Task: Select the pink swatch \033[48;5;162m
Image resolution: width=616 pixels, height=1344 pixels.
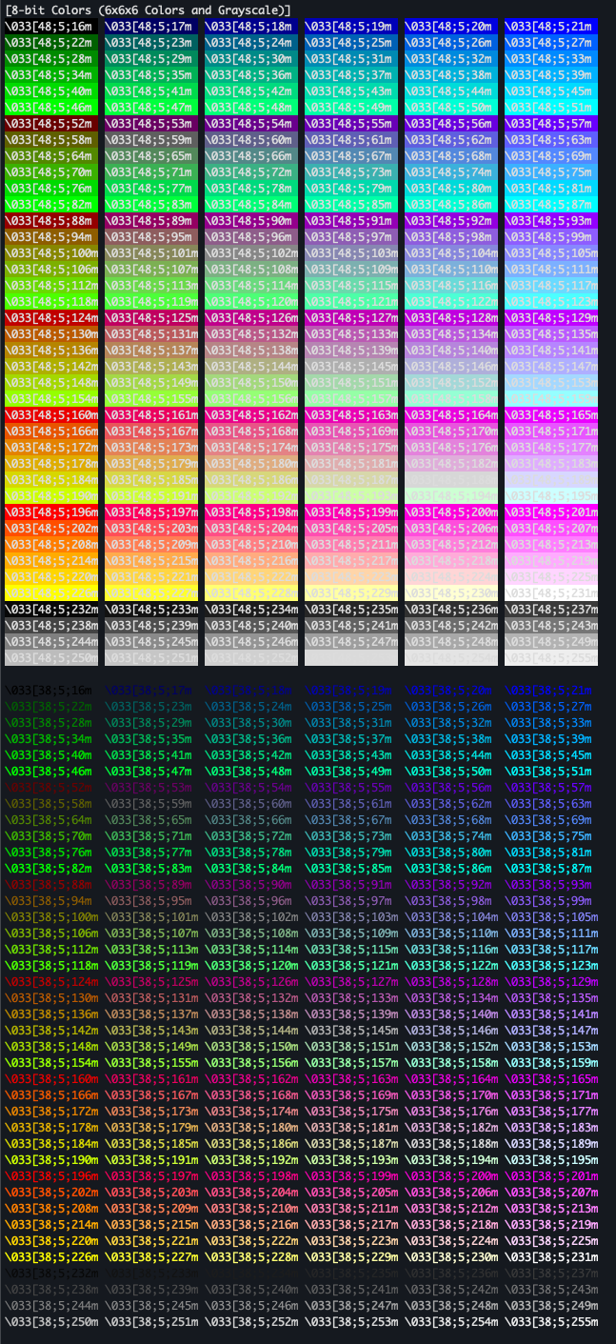Action: click(251, 415)
